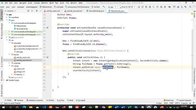Open the Windows Start menu
The width and height of the screenshot is (196, 110).
[3, 107]
